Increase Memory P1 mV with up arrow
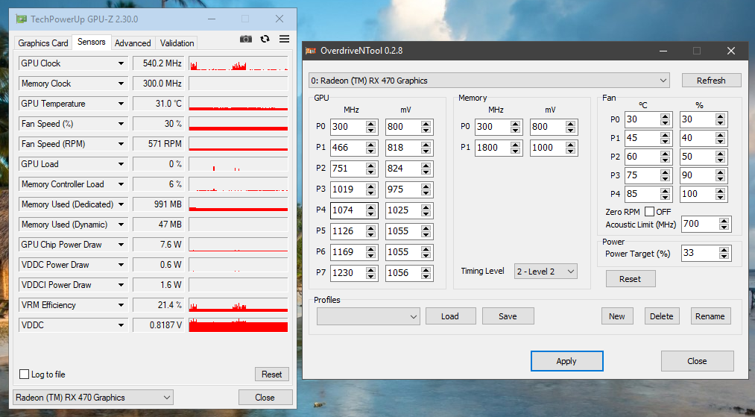 pyautogui.click(x=571, y=144)
